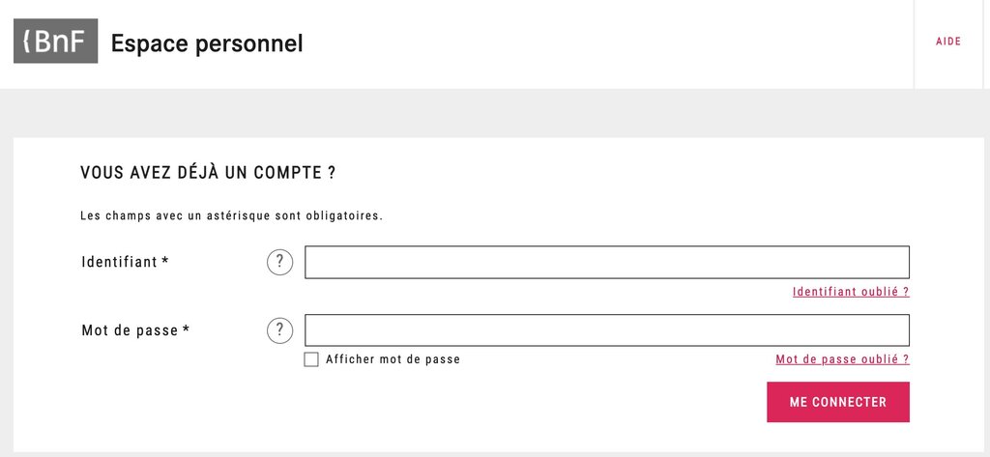Focus the Mot de passe text field

(x=607, y=330)
